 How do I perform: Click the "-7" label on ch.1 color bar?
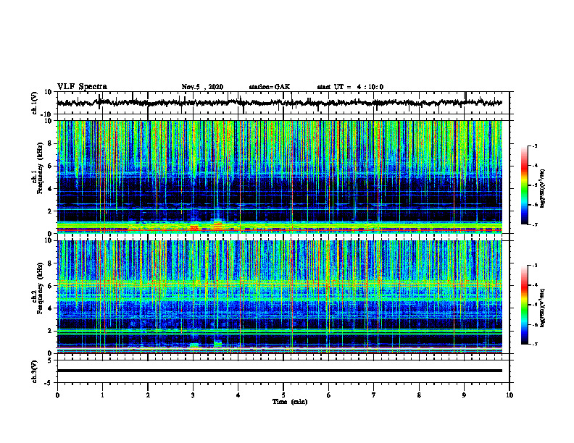[x=535, y=224]
